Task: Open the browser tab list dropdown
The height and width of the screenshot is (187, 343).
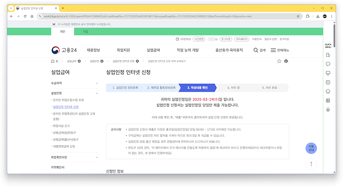Action: click(x=11, y=8)
